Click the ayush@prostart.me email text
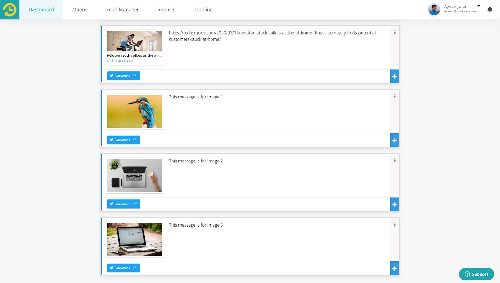This screenshot has height=283, width=500. pyautogui.click(x=460, y=12)
